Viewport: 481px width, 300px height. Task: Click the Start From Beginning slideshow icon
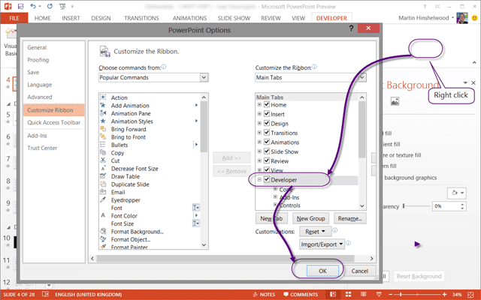click(62, 6)
